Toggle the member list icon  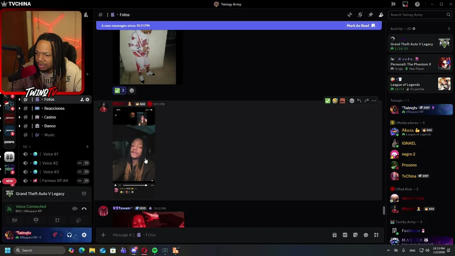[x=381, y=15]
